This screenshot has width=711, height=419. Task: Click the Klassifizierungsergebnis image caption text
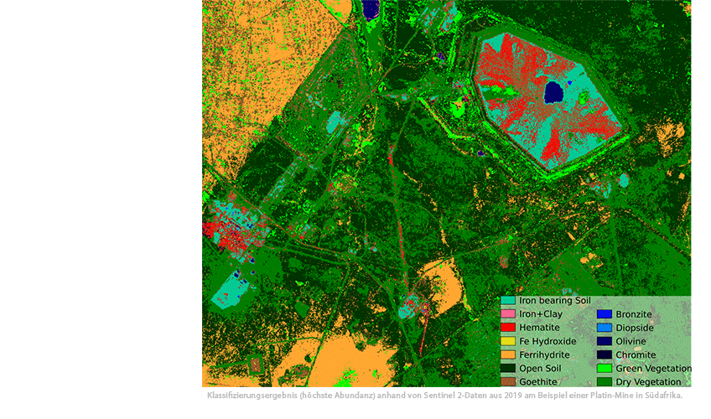tap(445, 396)
